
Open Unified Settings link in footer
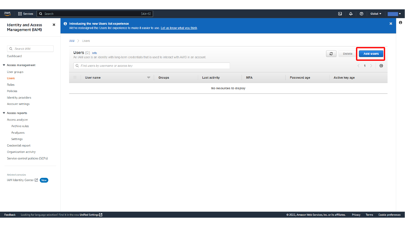tap(89, 215)
